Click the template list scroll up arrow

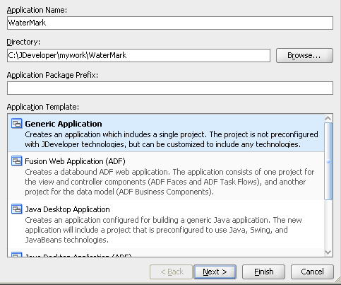coord(328,118)
